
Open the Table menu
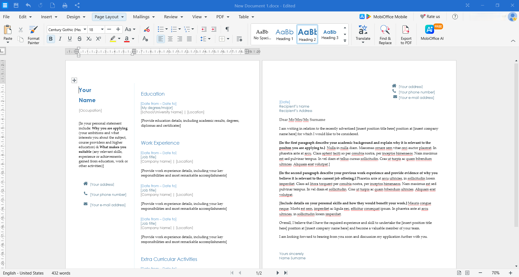[x=246, y=17]
